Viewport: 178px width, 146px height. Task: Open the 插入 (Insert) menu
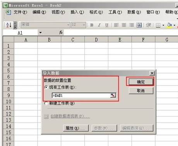[x=77, y=12]
